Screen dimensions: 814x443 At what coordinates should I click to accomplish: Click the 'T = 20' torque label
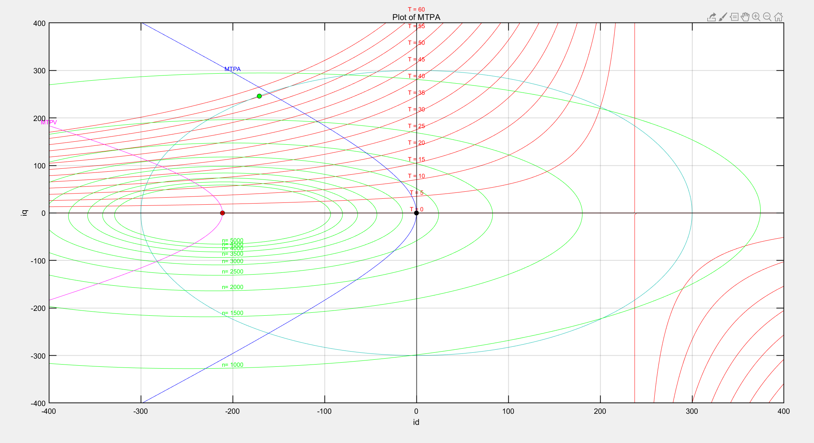coord(416,143)
